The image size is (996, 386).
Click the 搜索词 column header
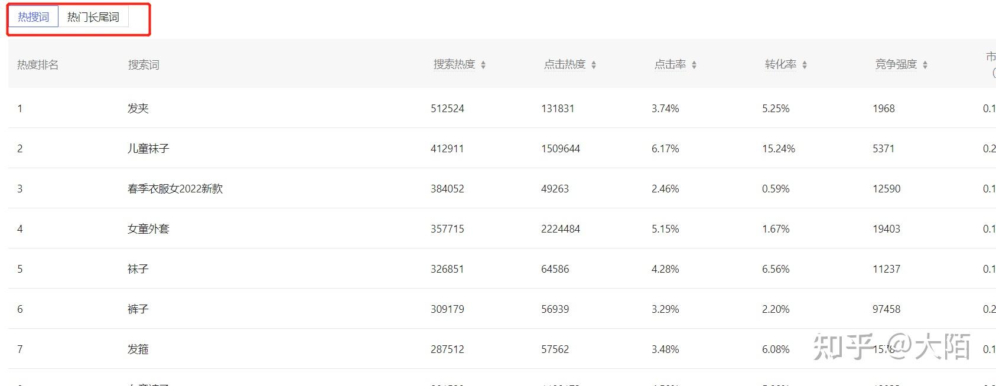coord(144,65)
